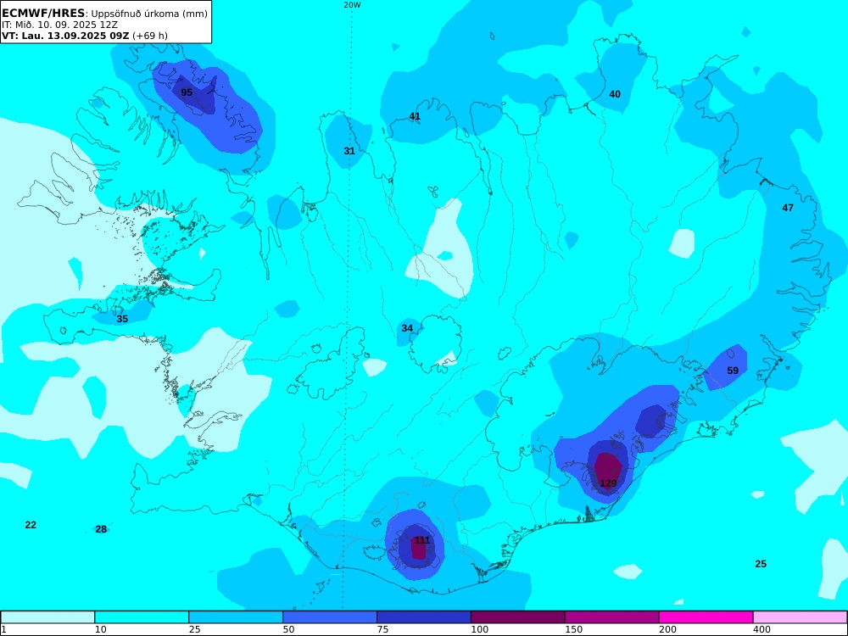The width and height of the screenshot is (848, 636).
Task: Click the 25 mm value over southeast ocean
Action: pyautogui.click(x=761, y=564)
